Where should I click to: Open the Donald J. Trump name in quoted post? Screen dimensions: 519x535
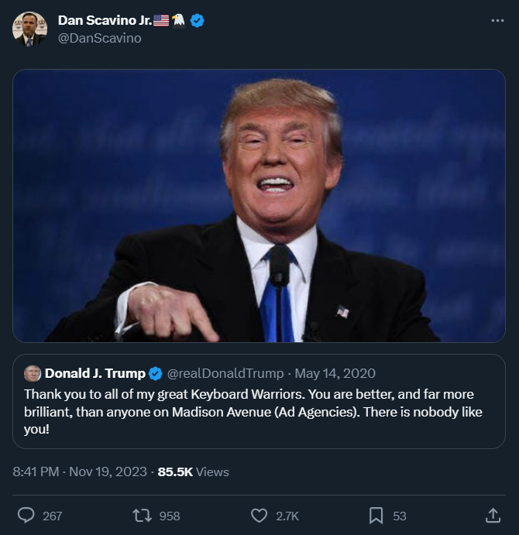point(95,374)
